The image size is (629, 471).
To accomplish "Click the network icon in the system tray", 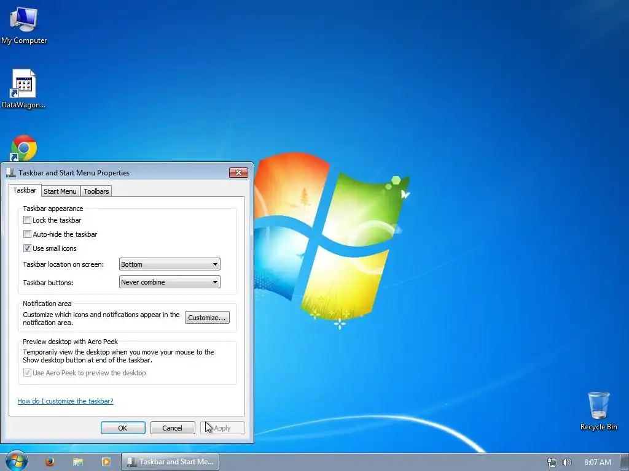I will (x=552, y=462).
